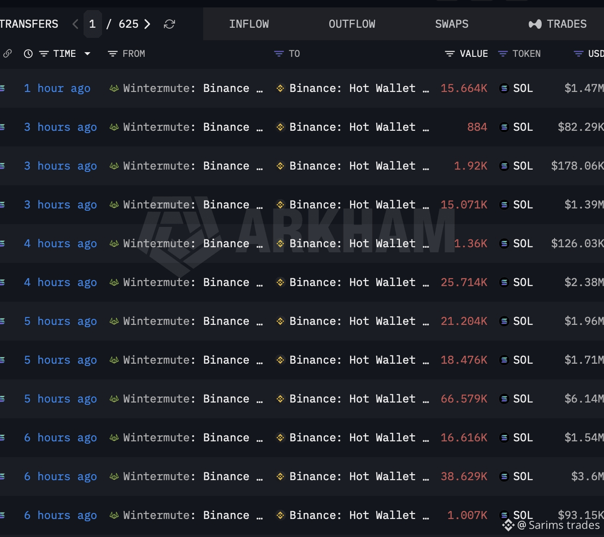The image size is (604, 537).
Task: Open the time link in the 1.36K row
Action: [x=60, y=244]
